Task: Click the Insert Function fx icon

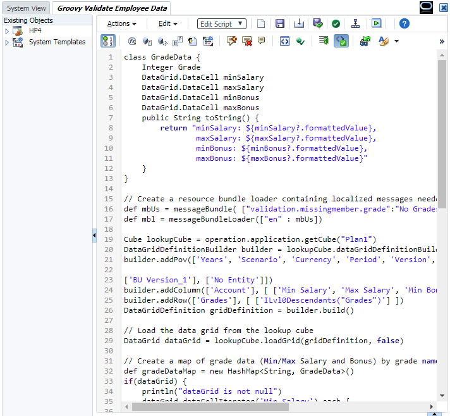Action: click(132, 41)
